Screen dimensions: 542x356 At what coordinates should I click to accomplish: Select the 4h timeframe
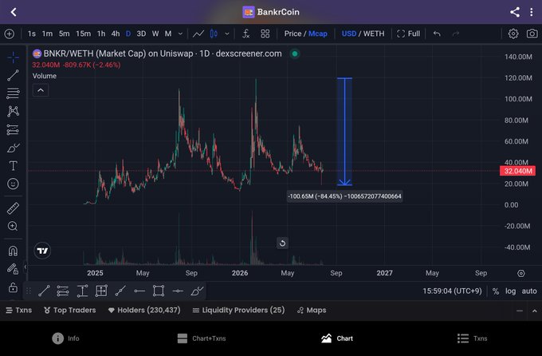[x=116, y=34]
